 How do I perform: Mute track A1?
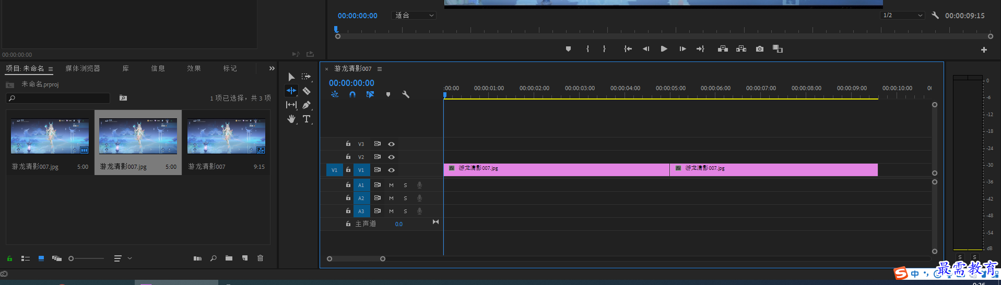pyautogui.click(x=391, y=185)
